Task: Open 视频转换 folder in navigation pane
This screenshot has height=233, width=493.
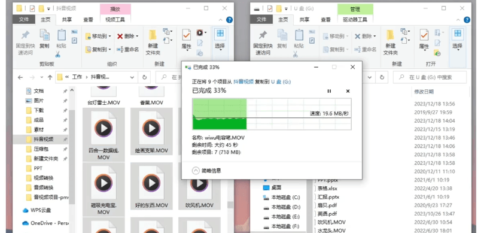Action: (44, 178)
